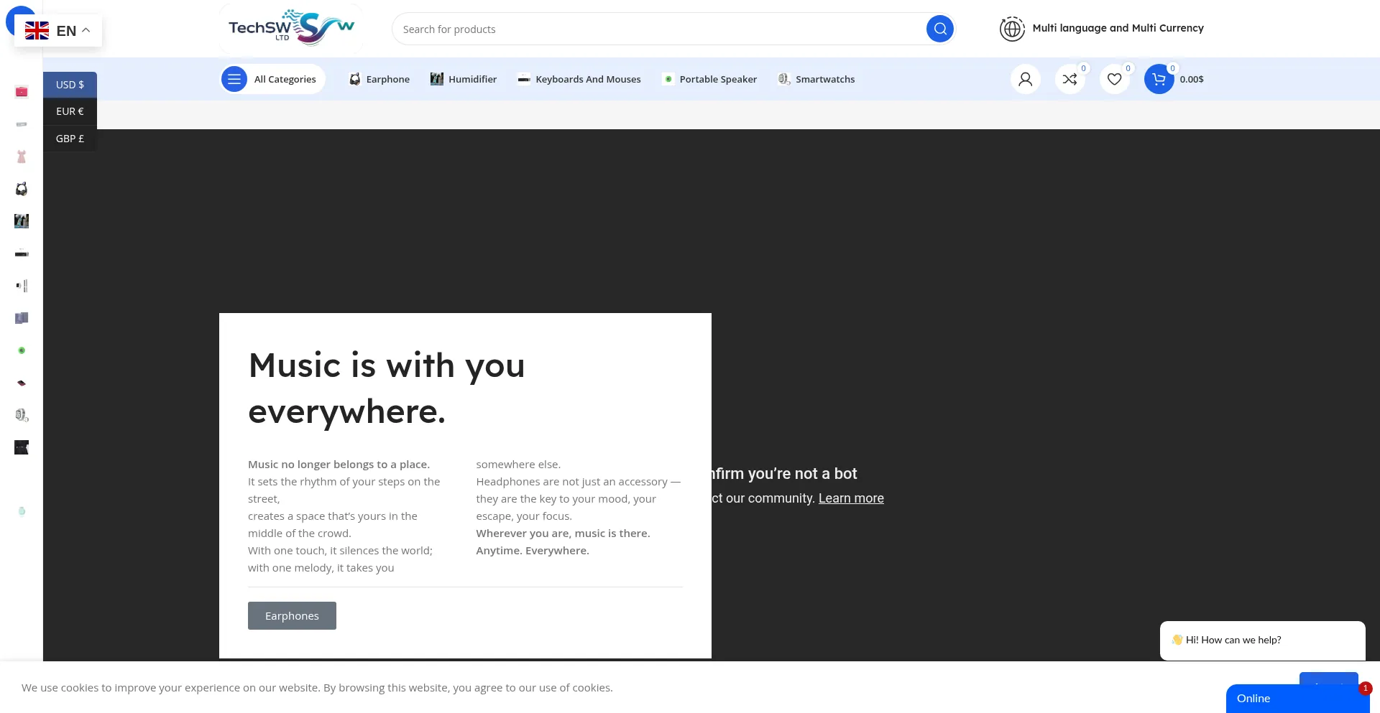The image size is (1380, 713).
Task: Click the TechSW logo
Action: coord(291,29)
